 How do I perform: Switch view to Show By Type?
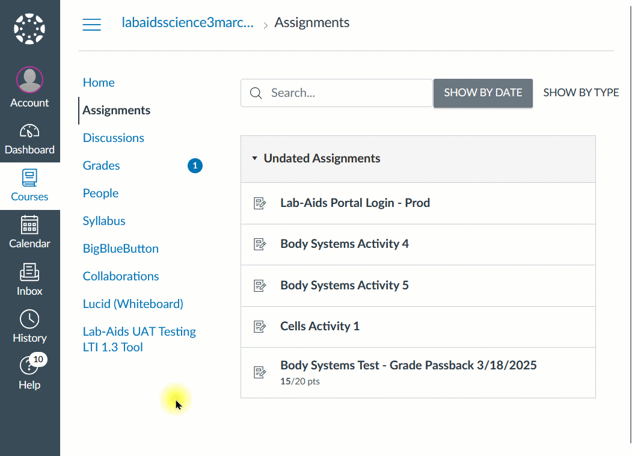pos(581,93)
